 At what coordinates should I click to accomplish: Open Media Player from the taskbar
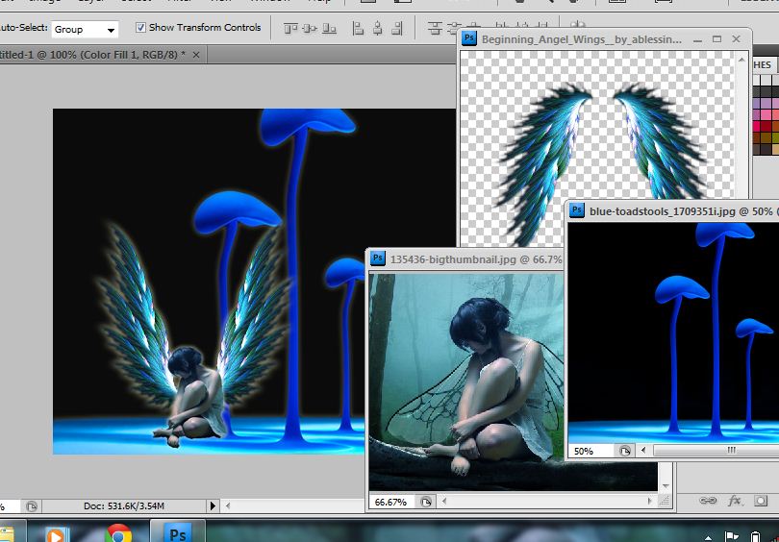point(55,535)
